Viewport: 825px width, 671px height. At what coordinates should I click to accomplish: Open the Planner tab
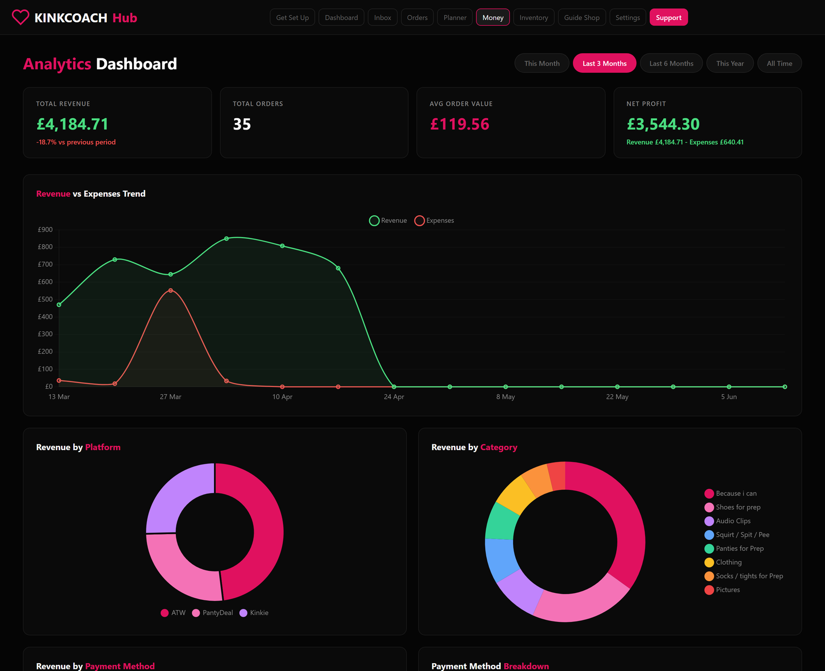click(x=455, y=18)
